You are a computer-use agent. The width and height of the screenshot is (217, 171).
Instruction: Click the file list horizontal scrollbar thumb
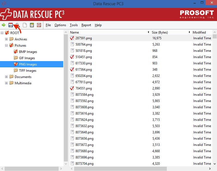[120, 169]
